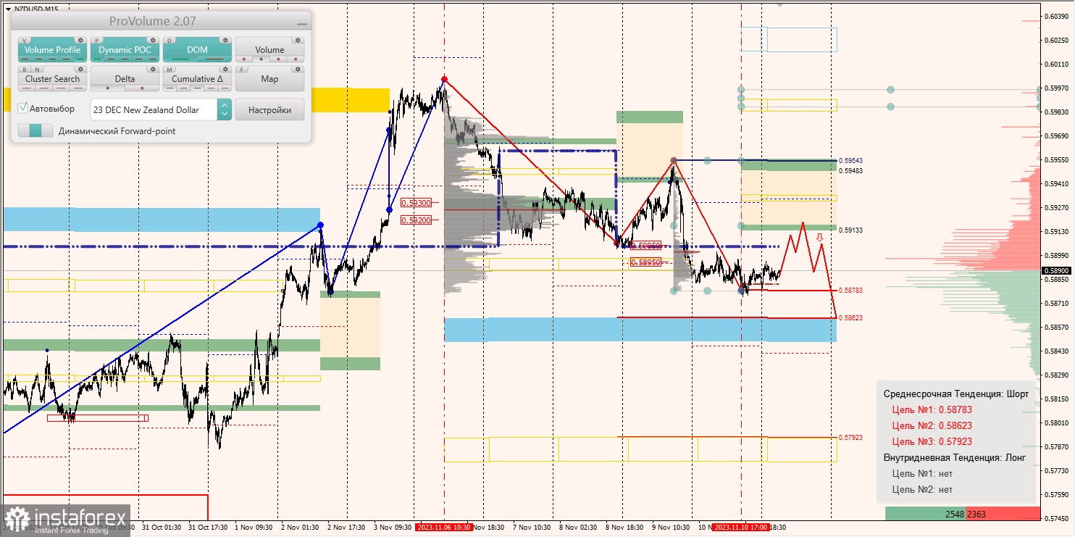Image resolution: width=1075 pixels, height=537 pixels.
Task: Click the B hotkey tag on Cluster Search
Action: click(x=24, y=70)
